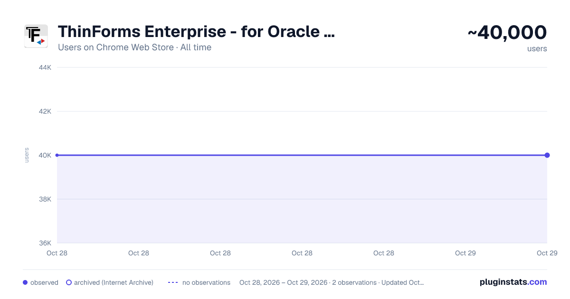Screen dimensions: 570x299
Task: Click the archived (Internet Archive) legend circle
Action: [69, 282]
